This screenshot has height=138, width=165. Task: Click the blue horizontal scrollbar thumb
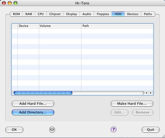43,93
